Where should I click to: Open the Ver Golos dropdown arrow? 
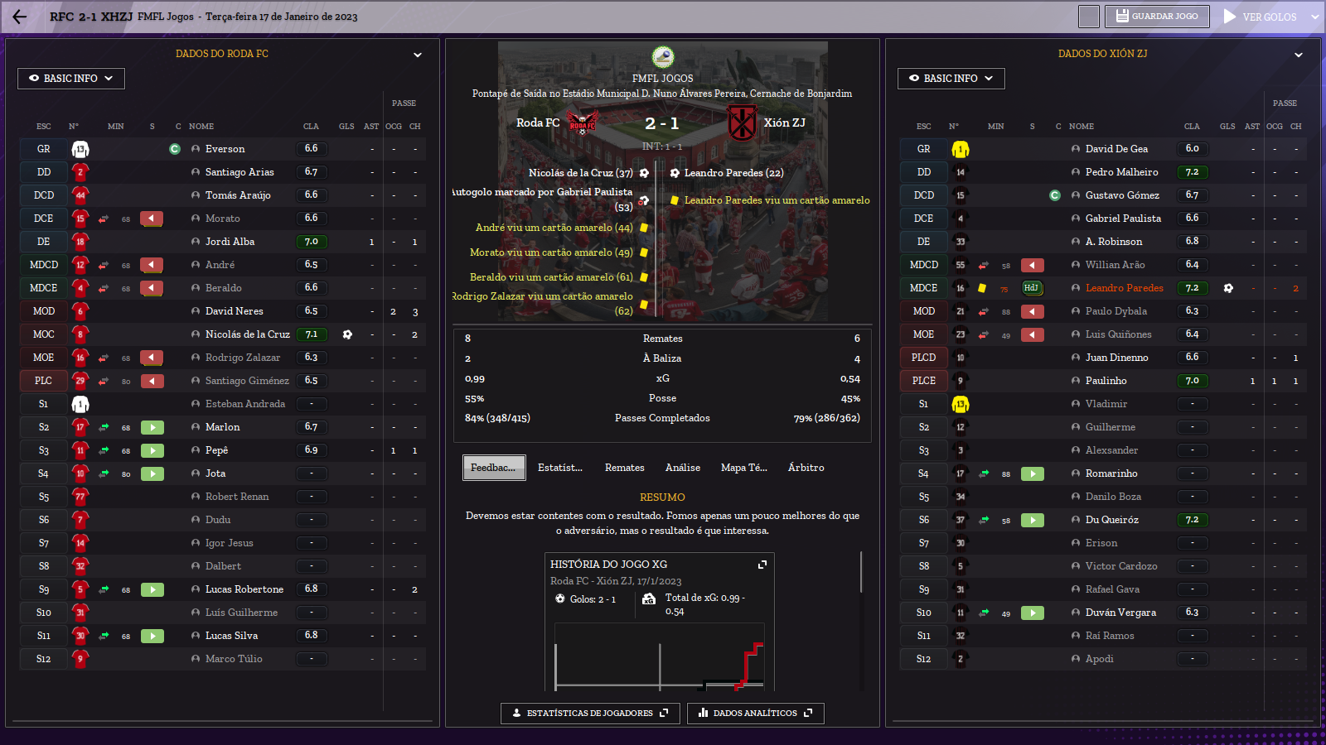click(1314, 17)
